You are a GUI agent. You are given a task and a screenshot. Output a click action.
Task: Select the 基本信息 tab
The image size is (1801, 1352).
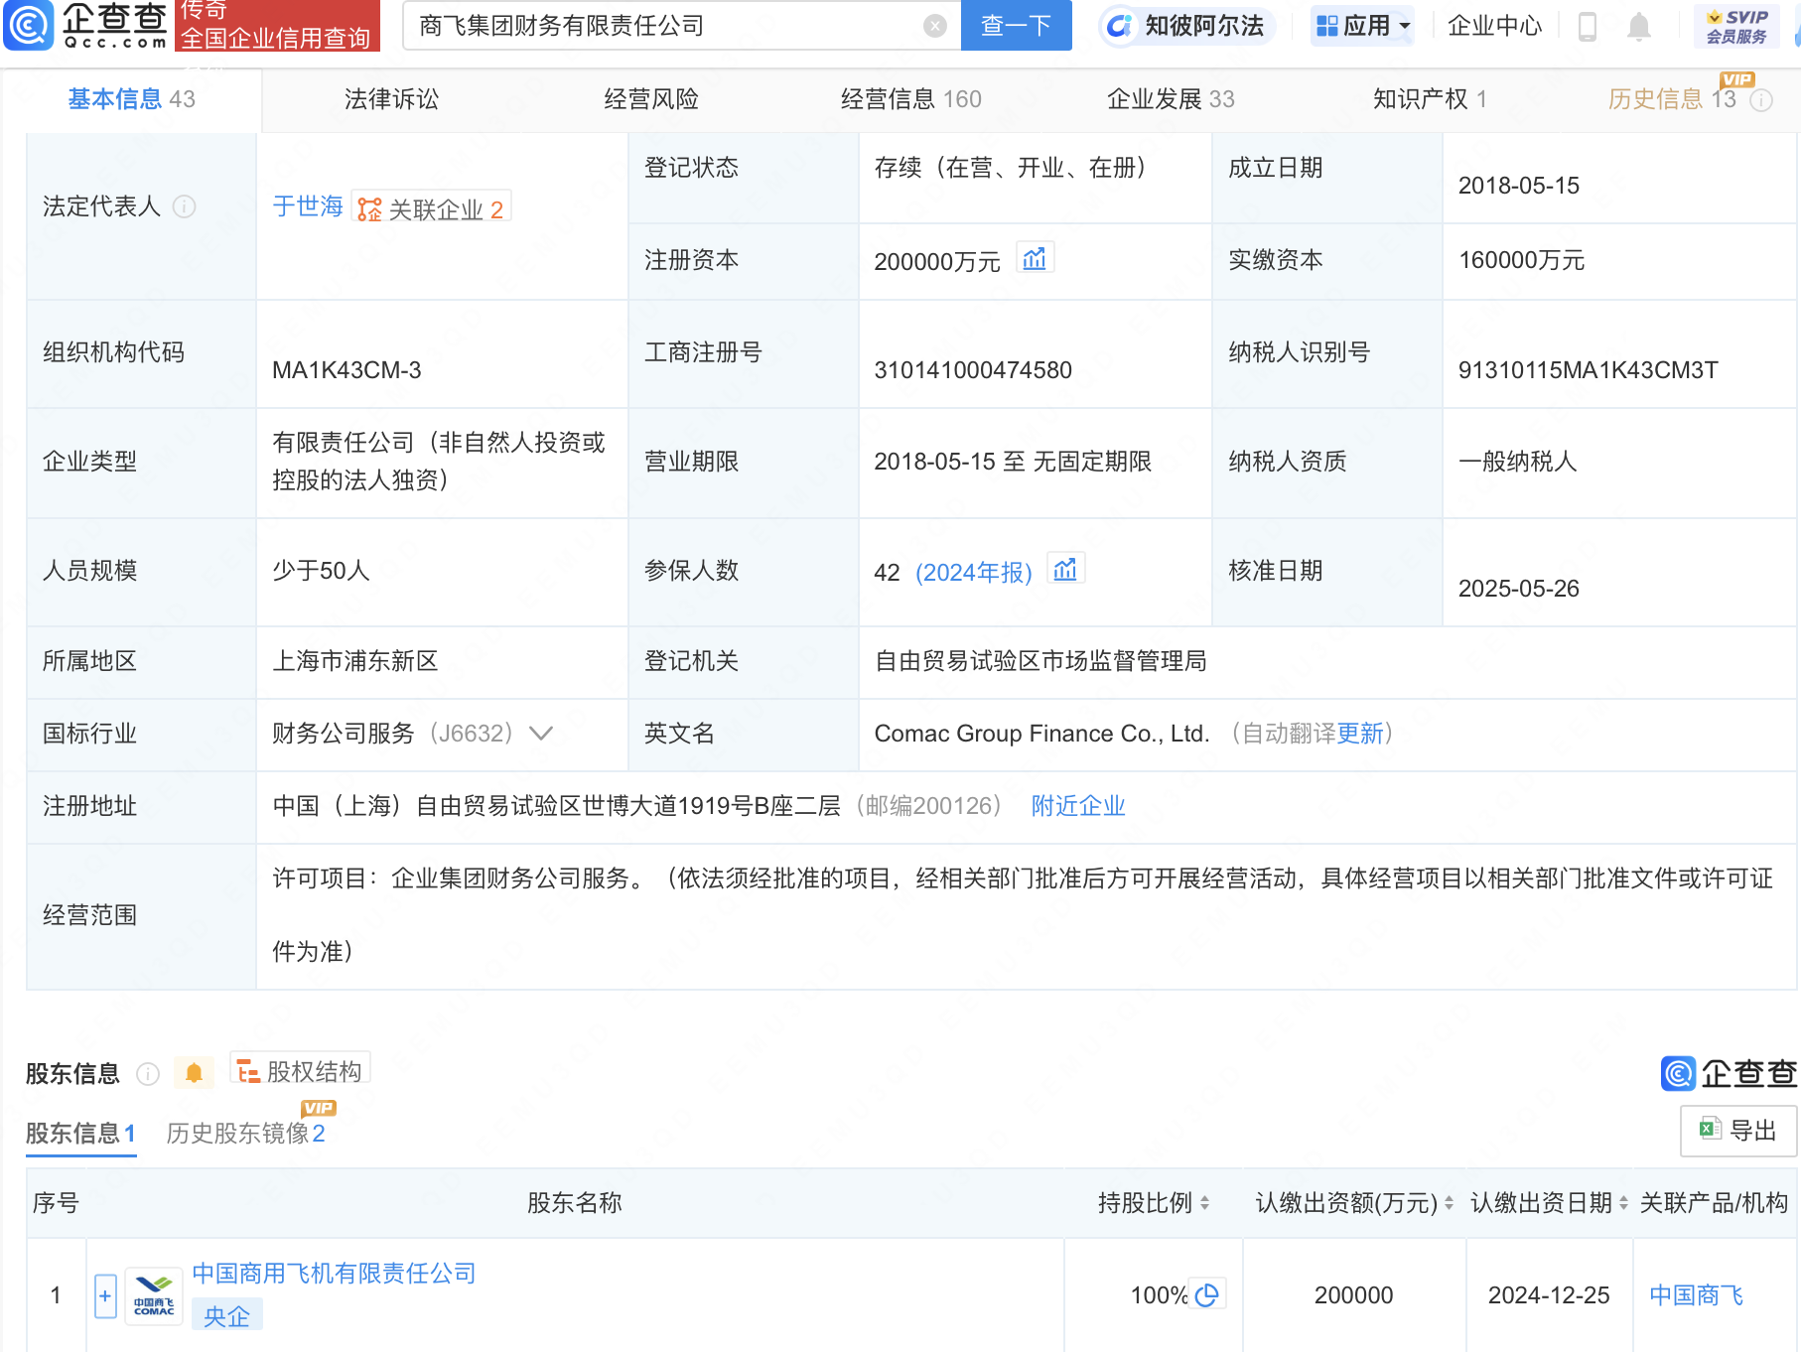131,99
